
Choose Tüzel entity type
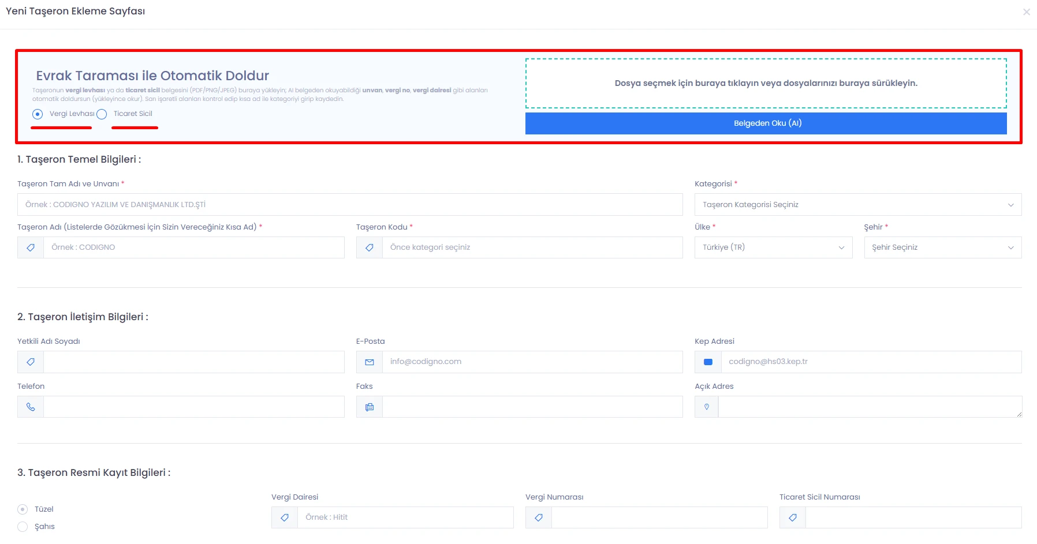click(x=23, y=509)
